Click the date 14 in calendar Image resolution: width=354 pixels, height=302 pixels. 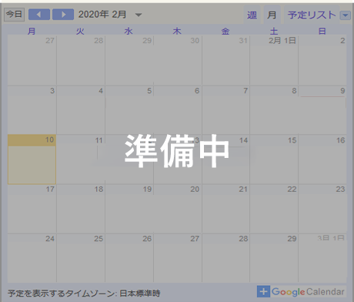click(243, 140)
